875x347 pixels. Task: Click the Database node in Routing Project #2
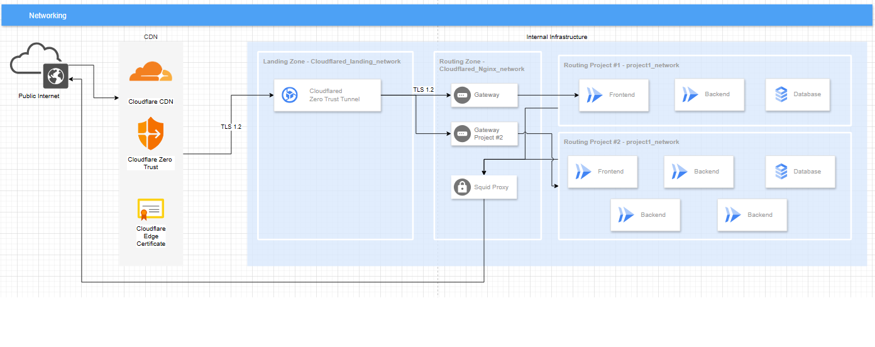(x=800, y=172)
